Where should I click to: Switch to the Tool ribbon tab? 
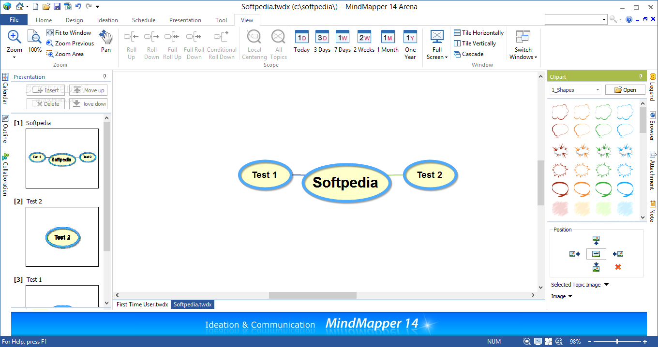point(221,20)
